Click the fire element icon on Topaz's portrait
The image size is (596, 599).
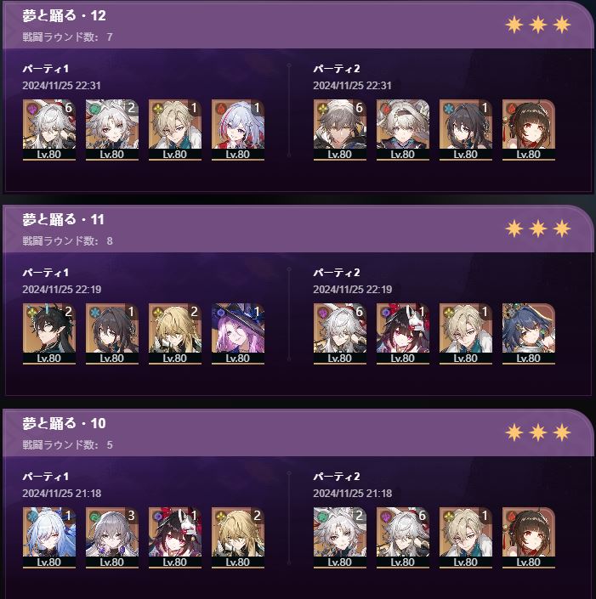tap(219, 109)
